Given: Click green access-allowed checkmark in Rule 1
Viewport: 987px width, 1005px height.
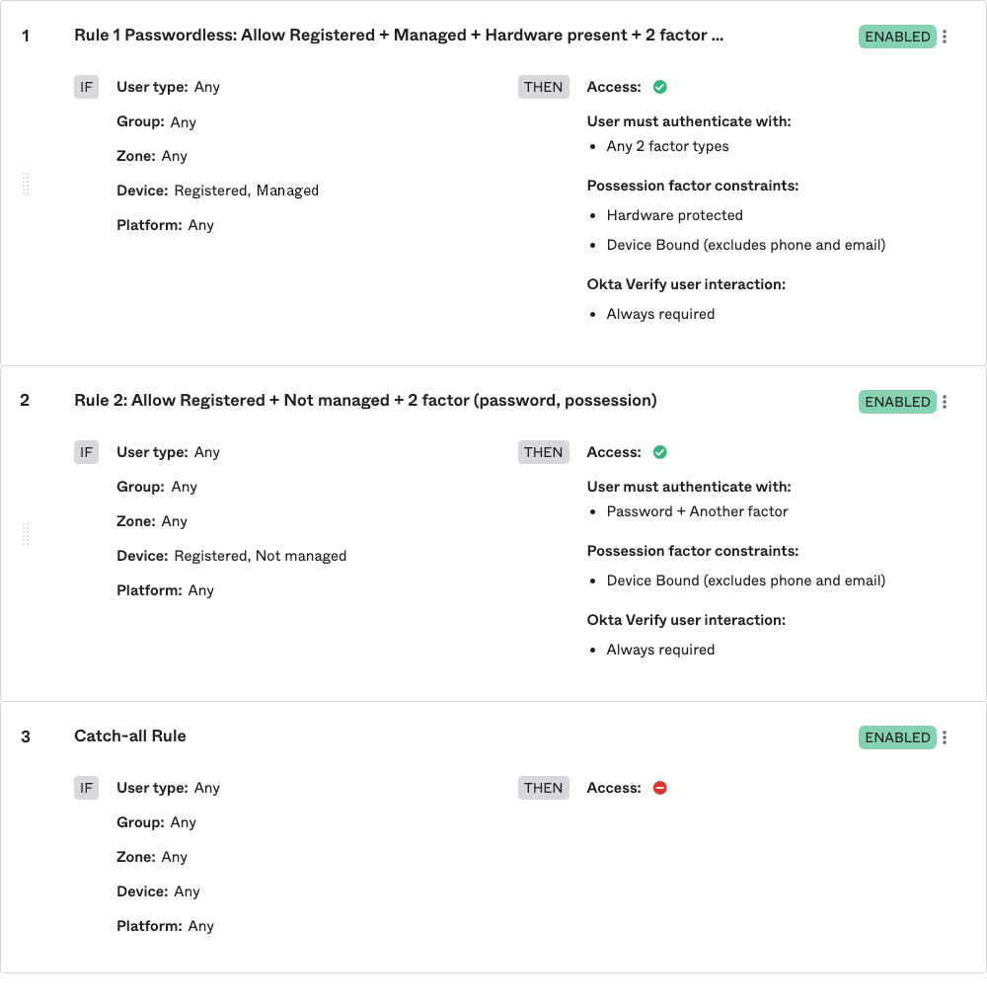Looking at the screenshot, I should pos(660,87).
